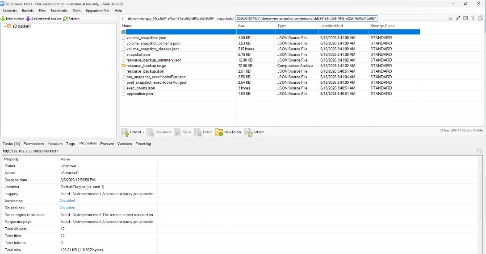Click the properties panel vertical scrollbar
Image resolution: width=486 pixels, height=254 pixels.
[x=481, y=195]
